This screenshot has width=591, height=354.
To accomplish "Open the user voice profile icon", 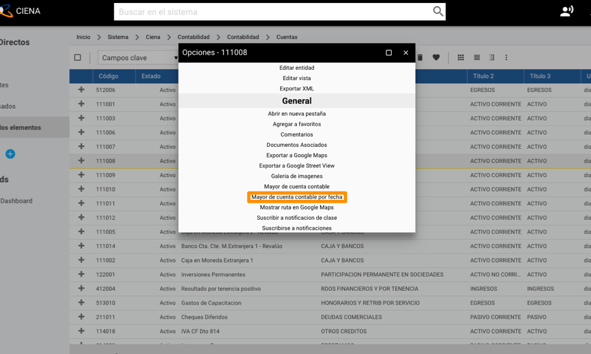I will click(566, 11).
